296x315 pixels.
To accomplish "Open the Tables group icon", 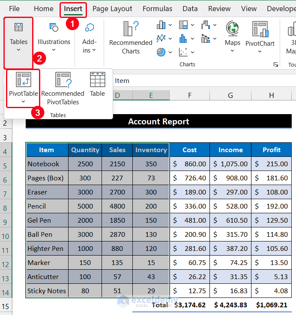I will pyautogui.click(x=18, y=27).
